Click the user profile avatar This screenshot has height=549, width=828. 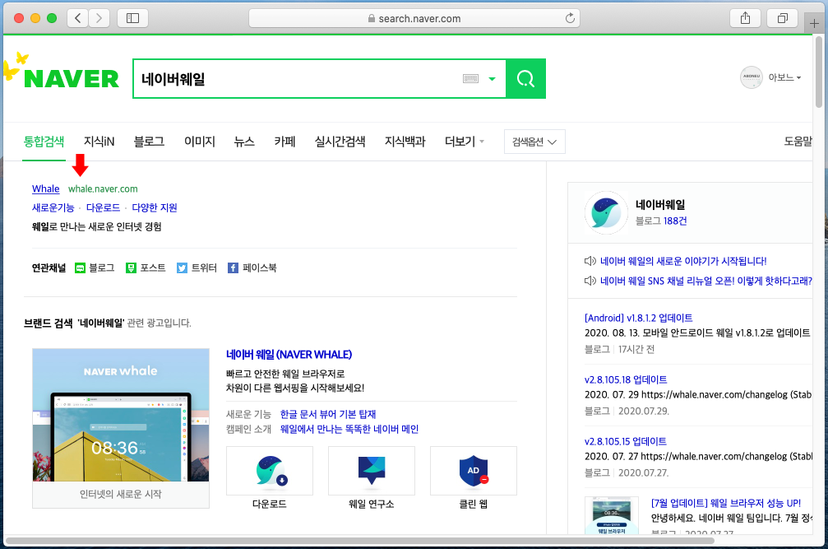751,77
